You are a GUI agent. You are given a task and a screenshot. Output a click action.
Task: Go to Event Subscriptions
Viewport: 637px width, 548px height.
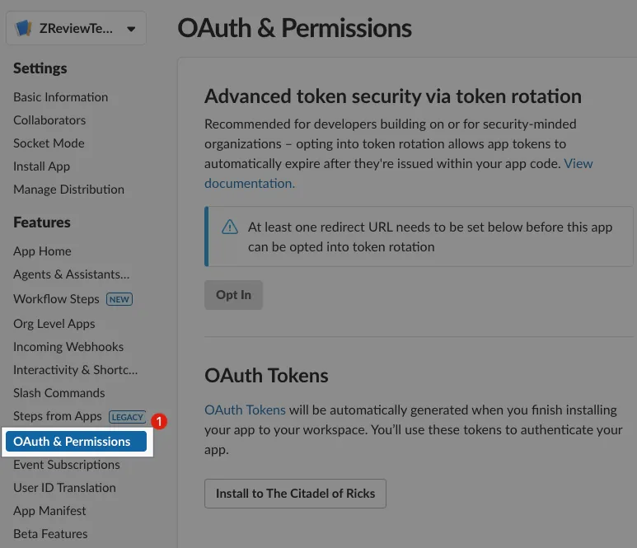point(67,465)
